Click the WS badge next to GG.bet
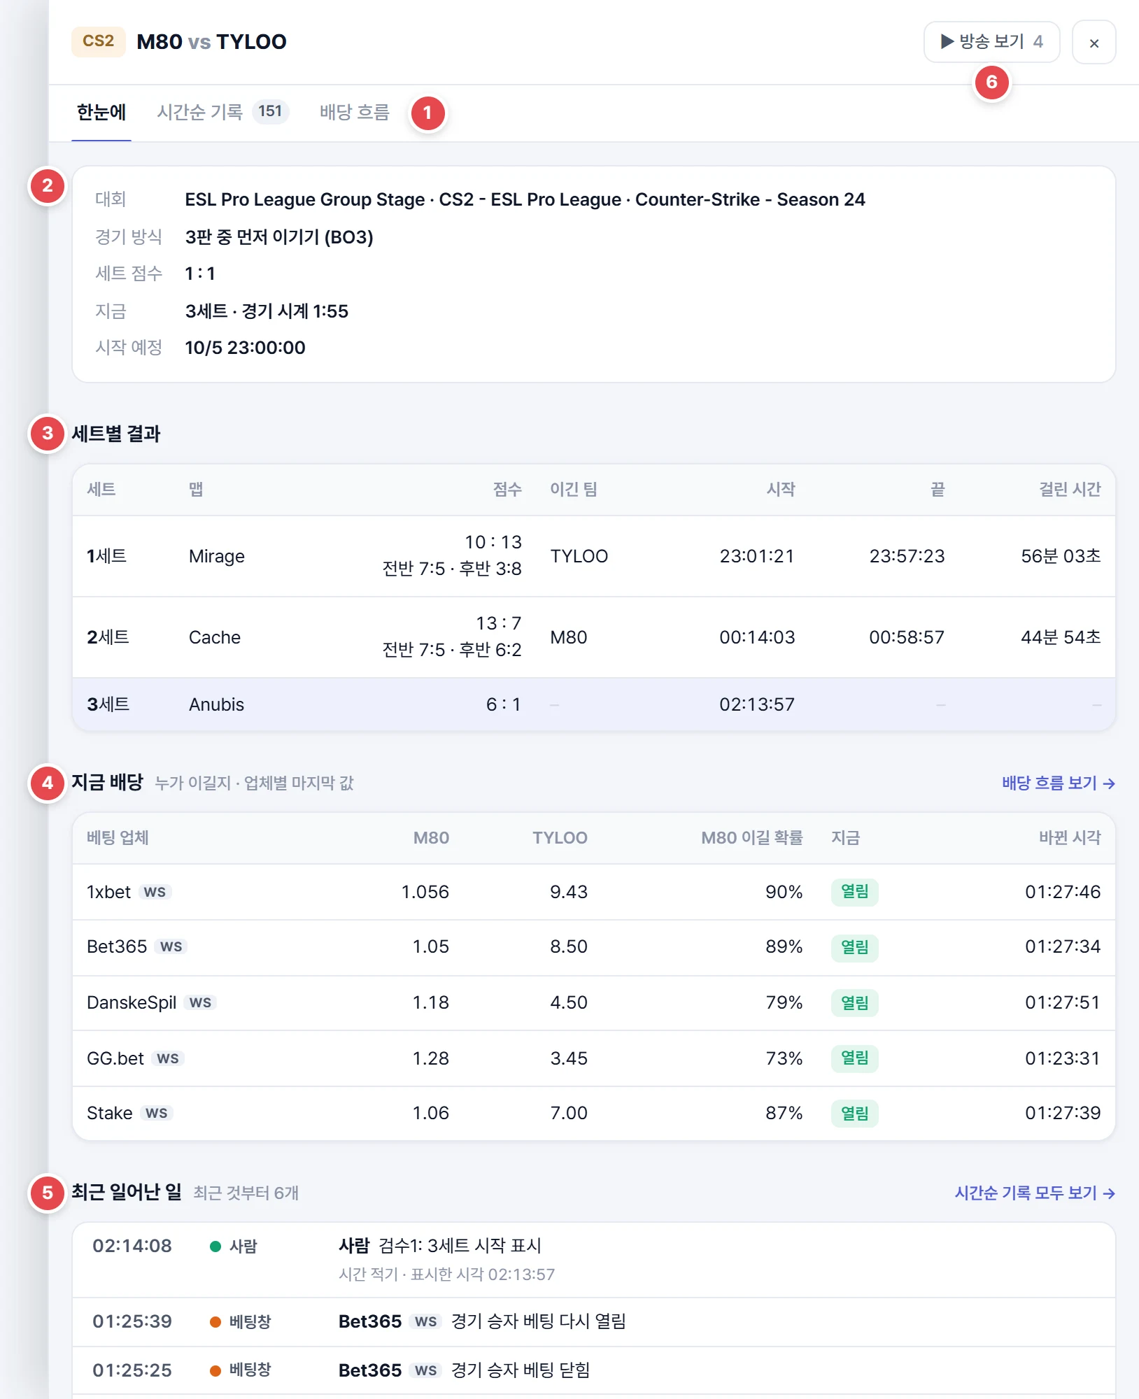 [168, 1059]
